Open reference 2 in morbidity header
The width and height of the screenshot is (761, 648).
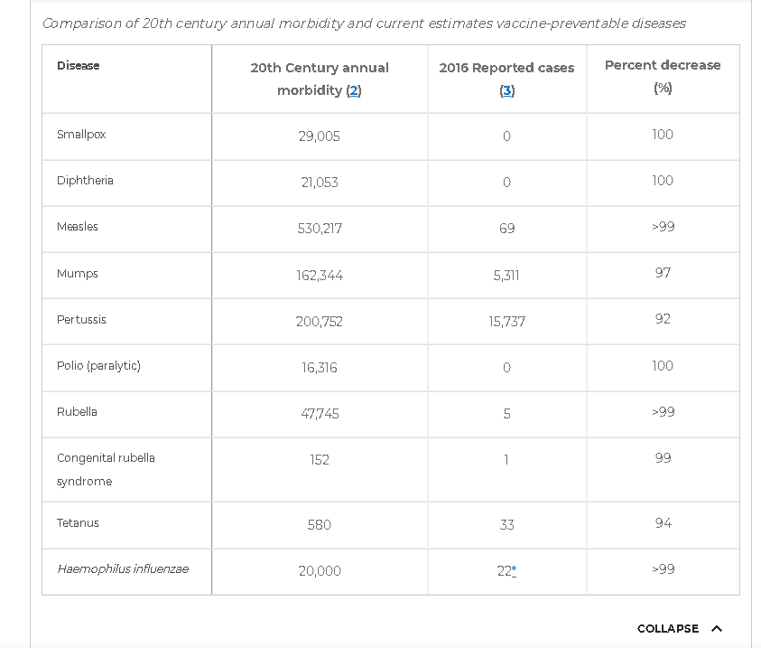(x=354, y=90)
